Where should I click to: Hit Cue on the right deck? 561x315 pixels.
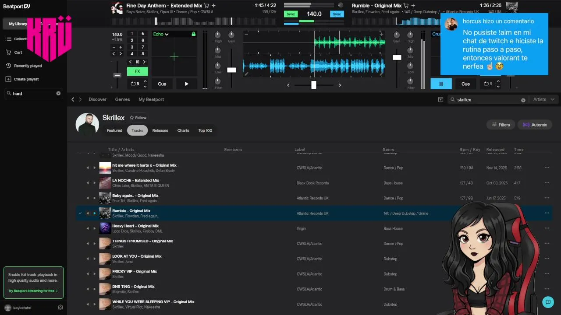[465, 84]
